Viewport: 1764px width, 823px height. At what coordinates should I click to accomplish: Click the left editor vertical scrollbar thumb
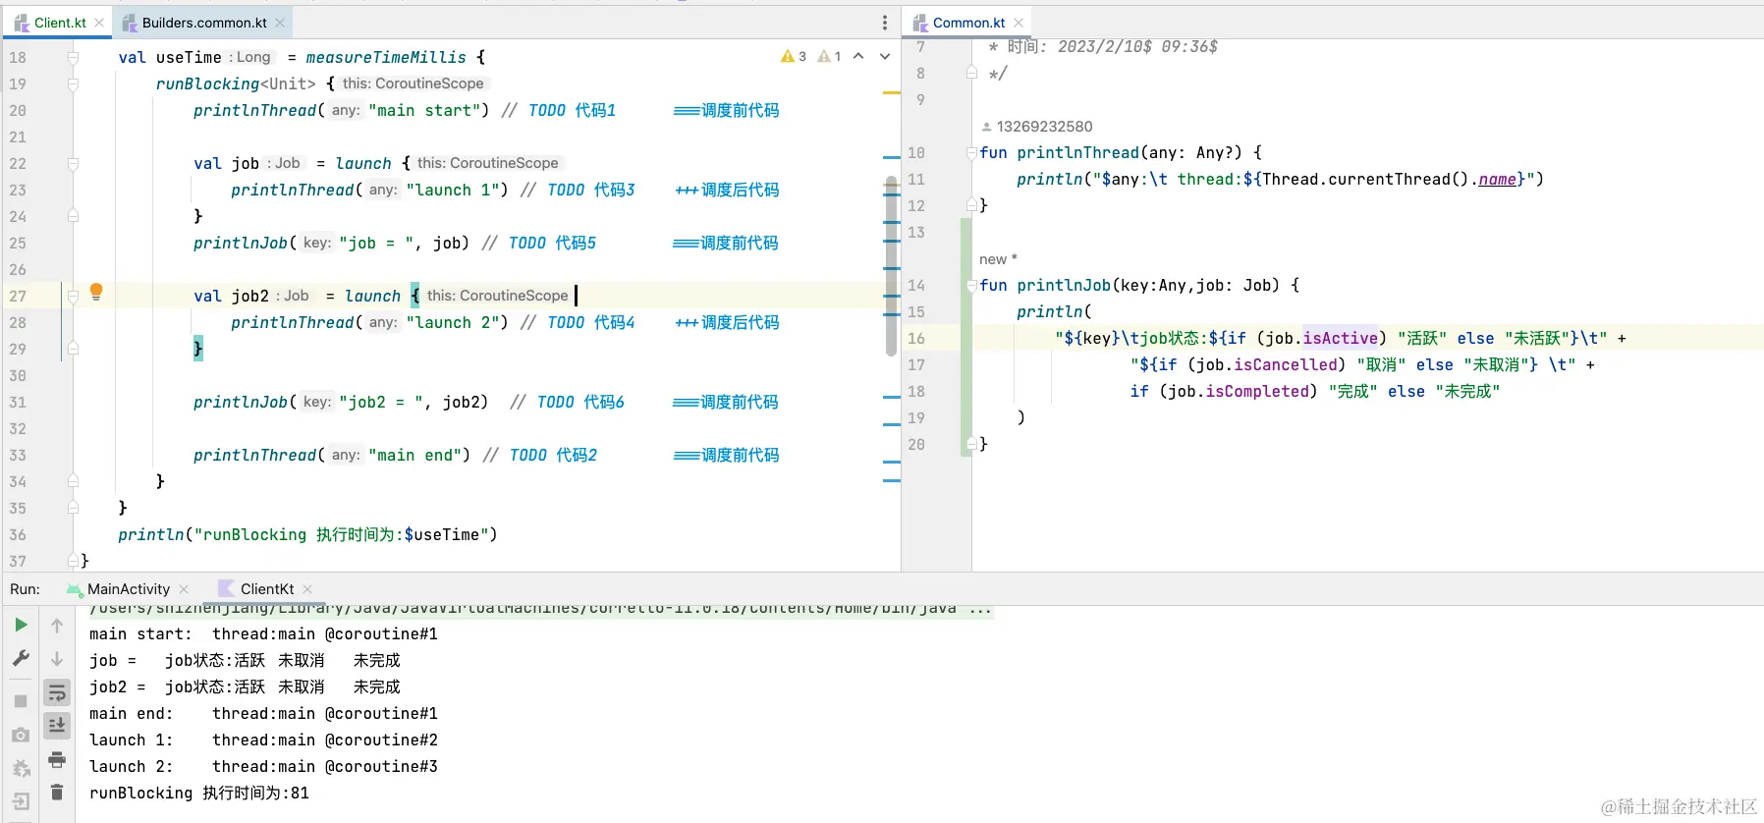tap(891, 265)
